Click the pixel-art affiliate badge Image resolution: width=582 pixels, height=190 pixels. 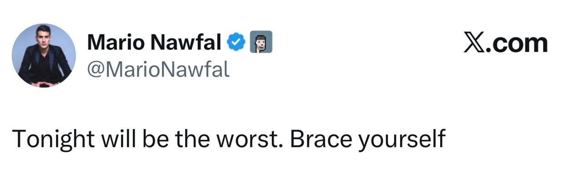[x=261, y=42]
